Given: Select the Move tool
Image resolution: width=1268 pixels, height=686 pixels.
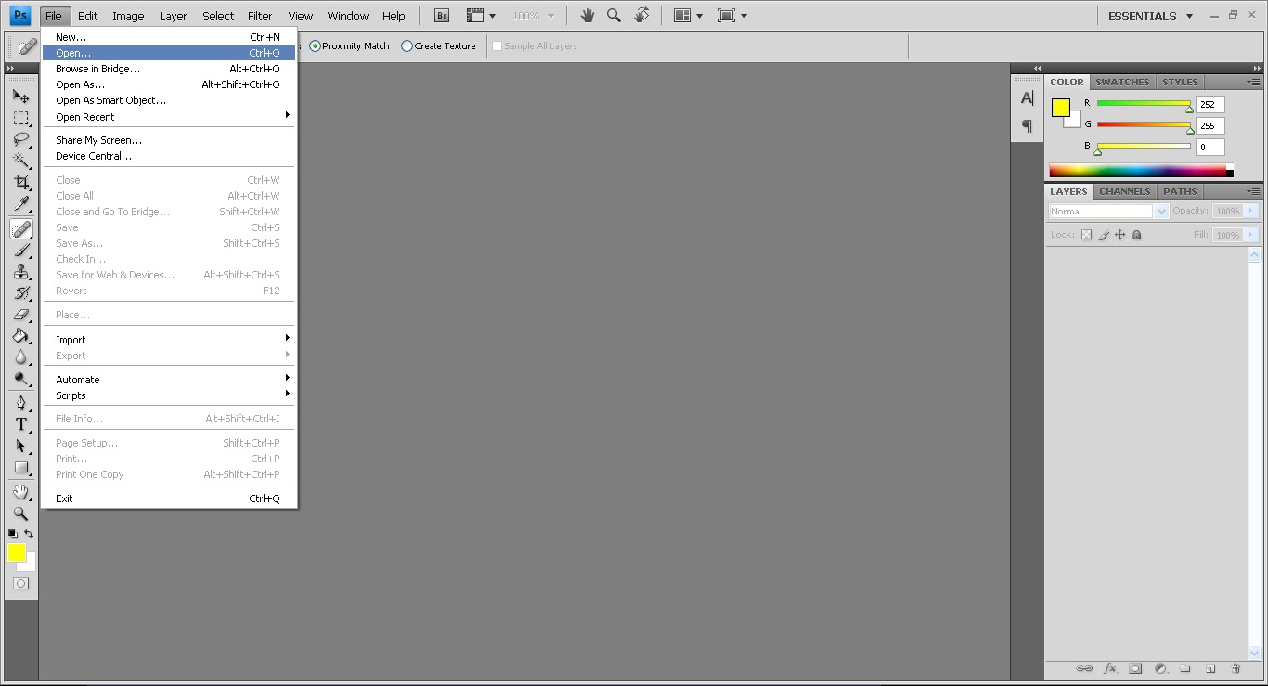Looking at the screenshot, I should tap(20, 96).
